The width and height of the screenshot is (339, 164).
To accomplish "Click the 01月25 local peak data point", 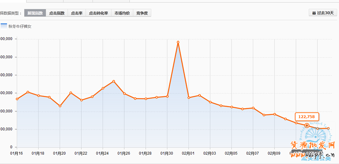I will point(114,81).
